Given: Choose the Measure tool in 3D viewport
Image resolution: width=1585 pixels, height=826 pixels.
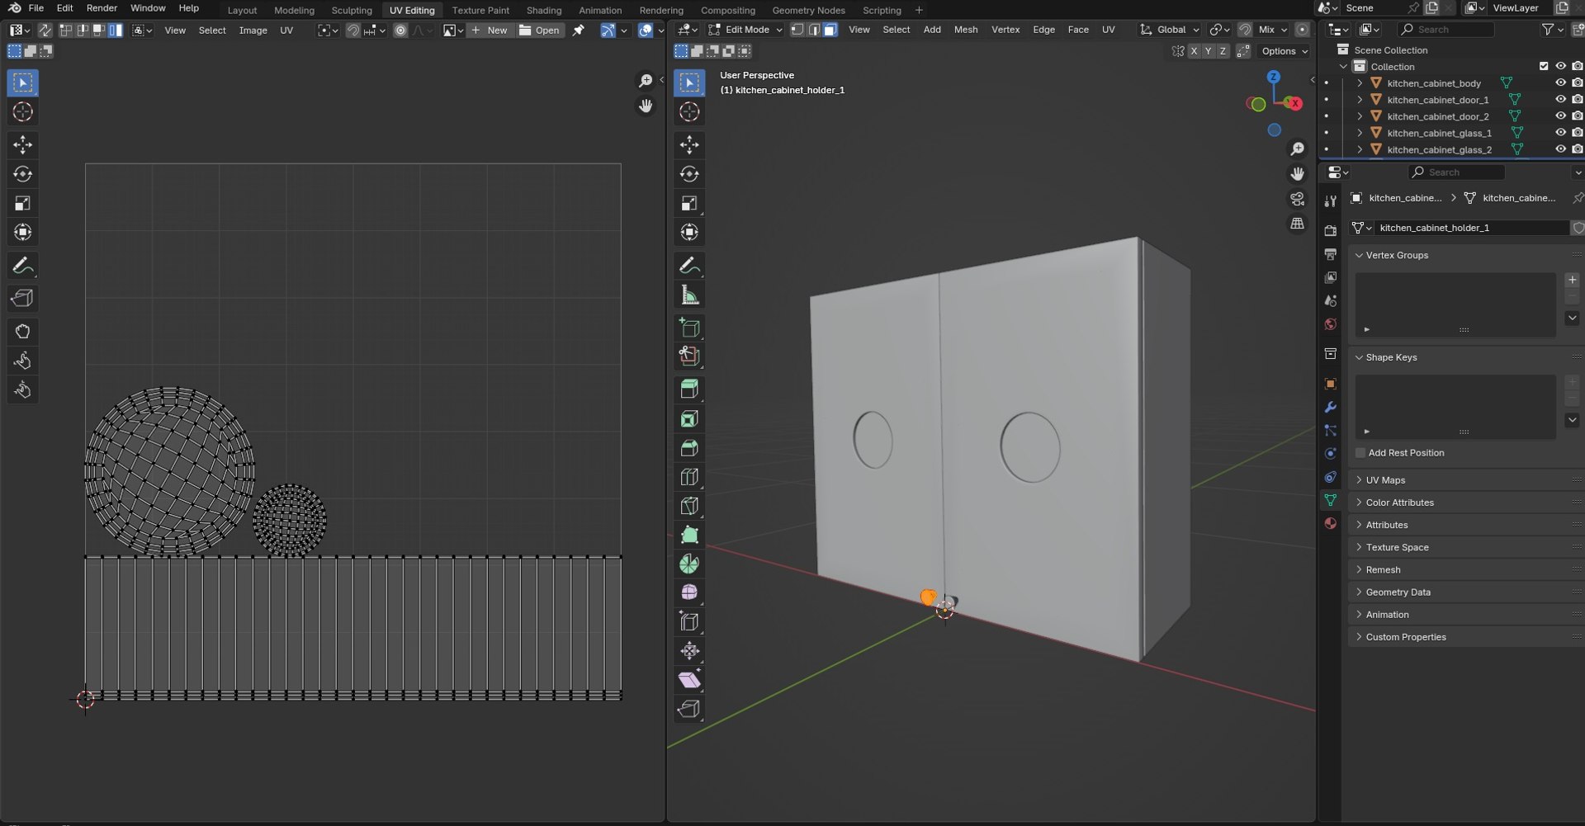Looking at the screenshot, I should coord(689,295).
